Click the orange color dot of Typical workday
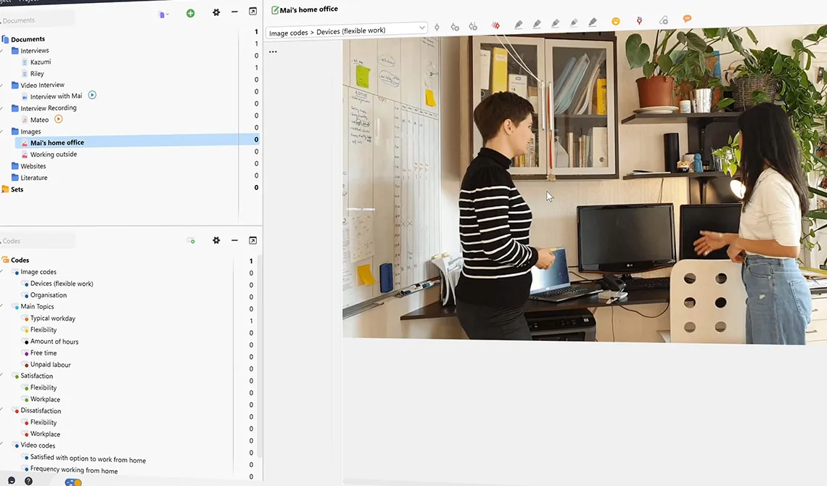The width and height of the screenshot is (827, 486). click(x=26, y=319)
